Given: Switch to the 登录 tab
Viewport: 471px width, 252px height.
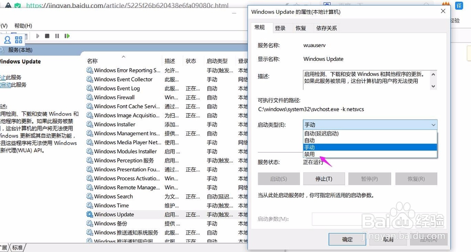Looking at the screenshot, I should click(280, 28).
